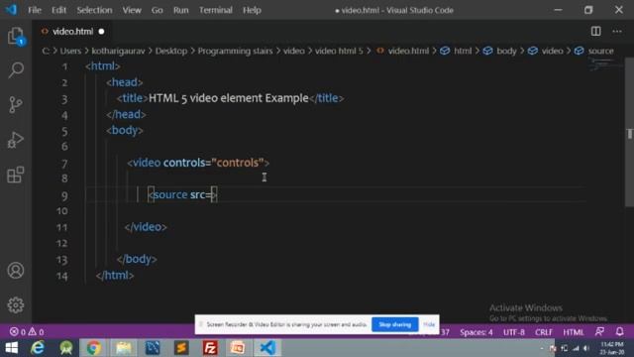
Task: Open the notifications bell in status bar
Action: (619, 332)
